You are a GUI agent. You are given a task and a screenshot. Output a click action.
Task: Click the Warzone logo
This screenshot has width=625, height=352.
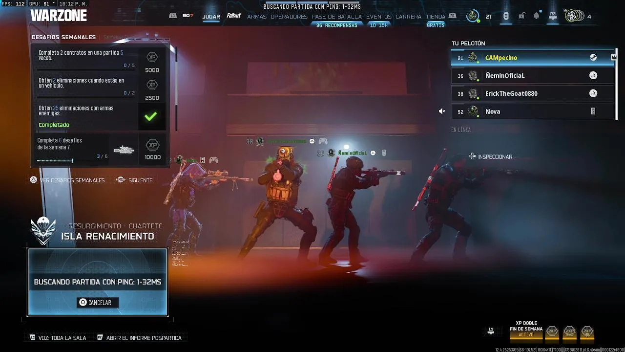[59, 16]
